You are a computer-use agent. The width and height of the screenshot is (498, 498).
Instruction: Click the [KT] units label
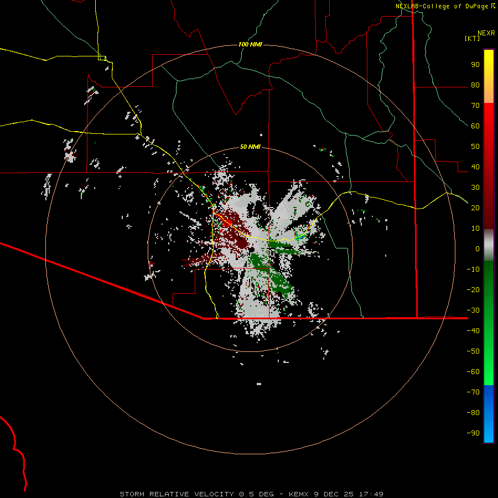click(x=472, y=38)
